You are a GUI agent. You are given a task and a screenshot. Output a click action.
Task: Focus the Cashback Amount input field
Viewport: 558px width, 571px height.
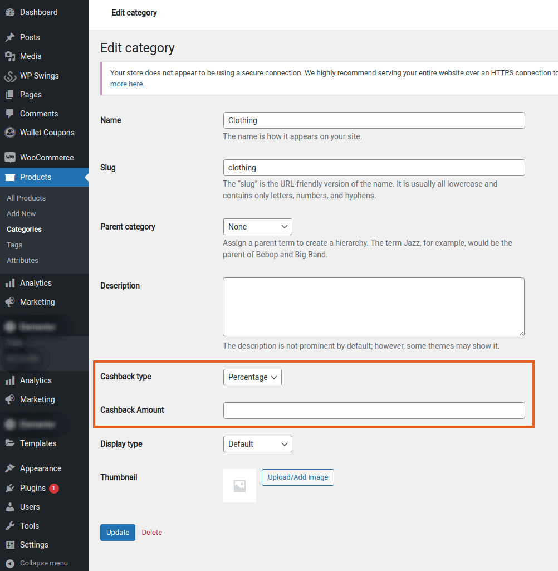point(374,411)
